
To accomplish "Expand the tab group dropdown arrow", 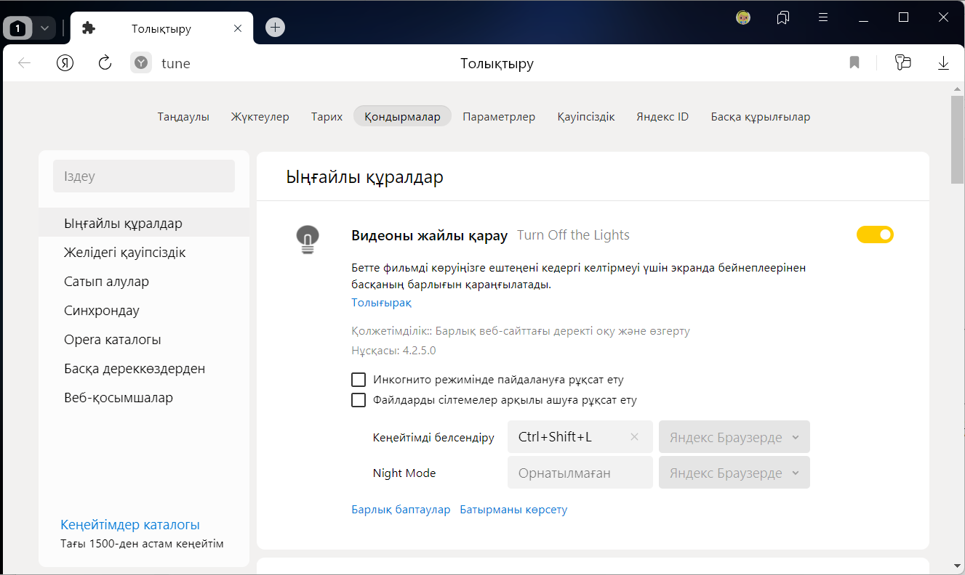I will click(44, 28).
